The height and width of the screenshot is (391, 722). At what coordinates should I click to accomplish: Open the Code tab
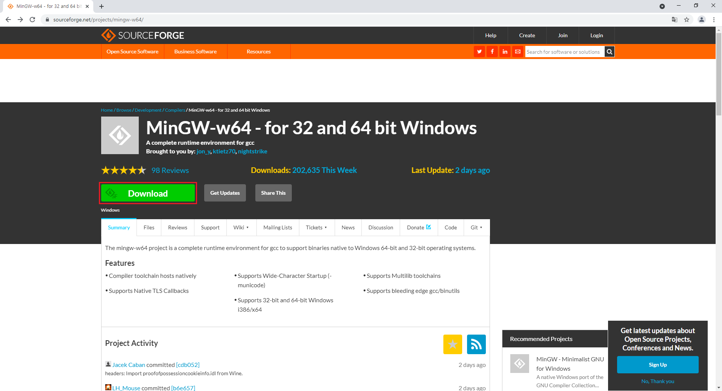[451, 227]
